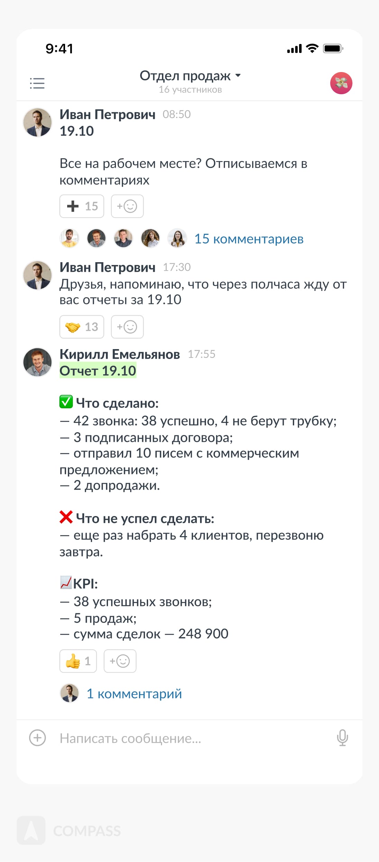Open the hamburger menu list icon
Viewport: 379px width, 862px height.
pos(37,83)
